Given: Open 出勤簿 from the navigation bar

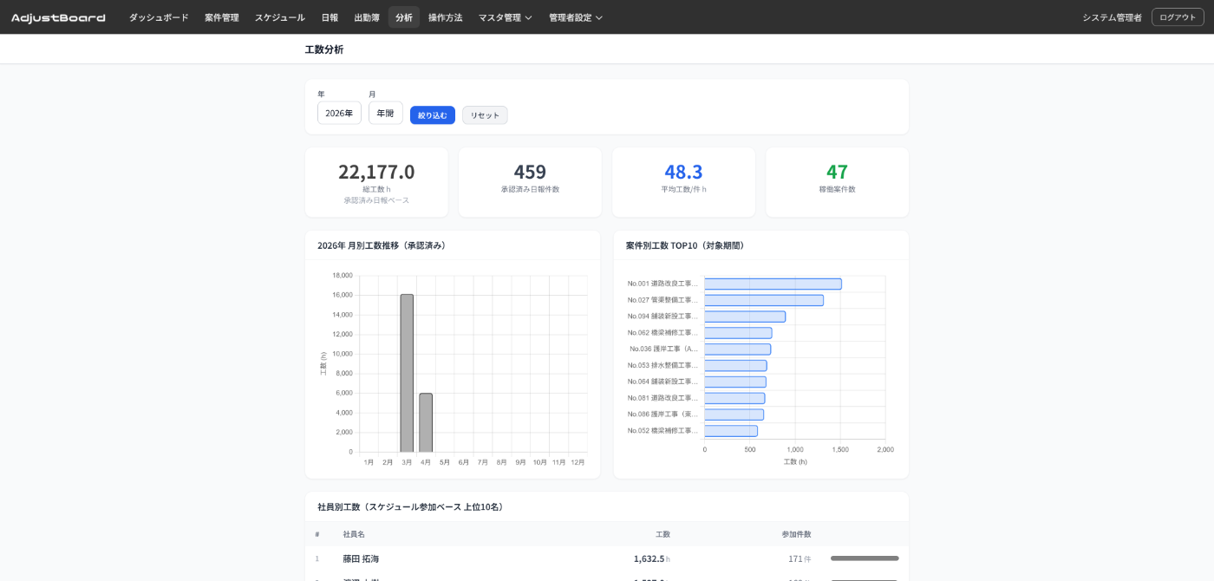Looking at the screenshot, I should coord(367,17).
